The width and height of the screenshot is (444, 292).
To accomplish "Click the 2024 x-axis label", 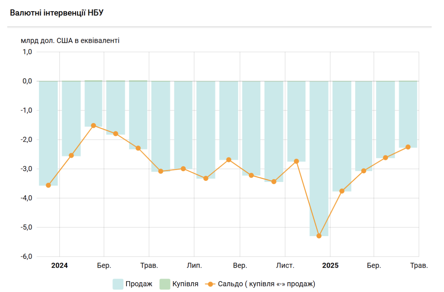I will (x=59, y=266).
